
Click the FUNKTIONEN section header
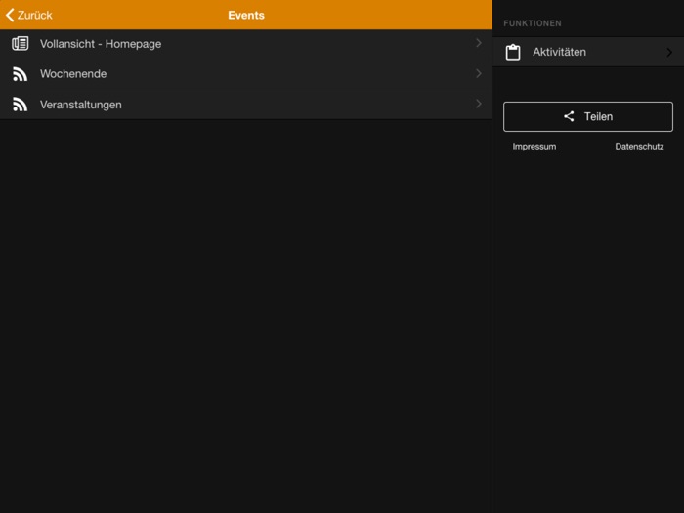[533, 22]
